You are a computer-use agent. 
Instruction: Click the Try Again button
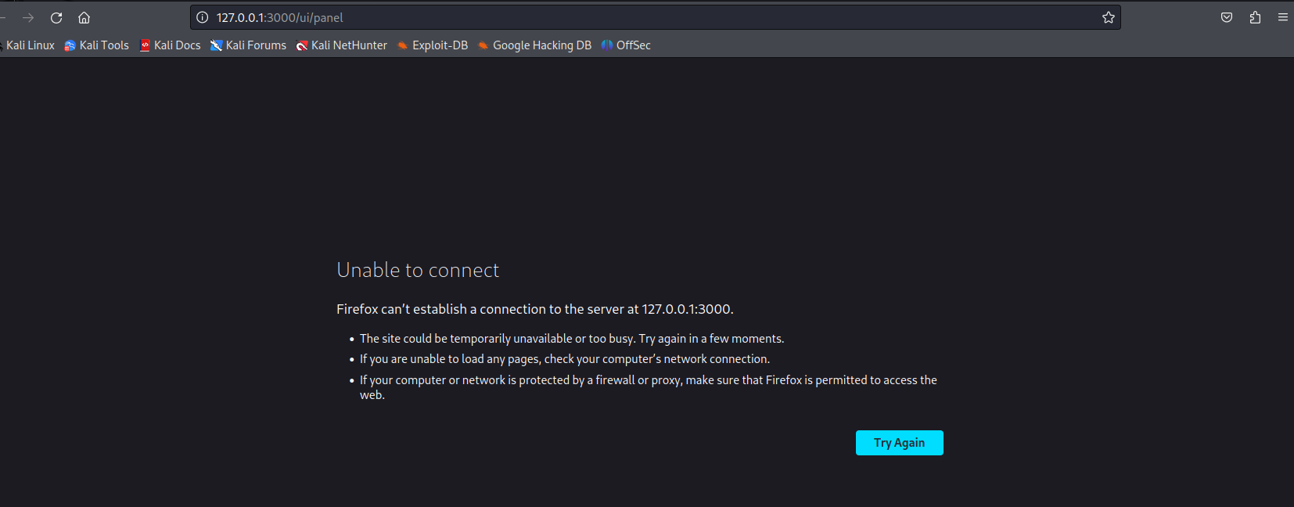(900, 443)
